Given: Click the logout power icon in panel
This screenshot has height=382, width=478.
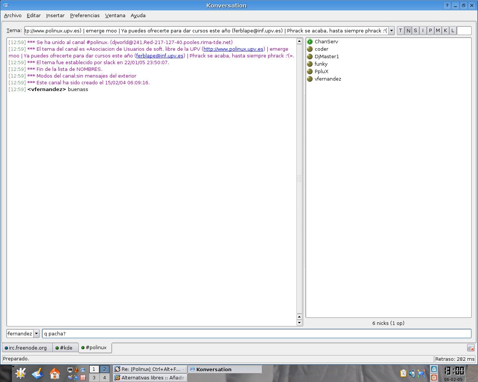Looking at the screenshot, I should [x=434, y=378].
